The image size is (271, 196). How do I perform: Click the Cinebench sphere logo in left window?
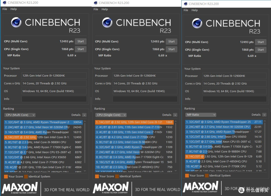pyautogui.click(x=16, y=23)
